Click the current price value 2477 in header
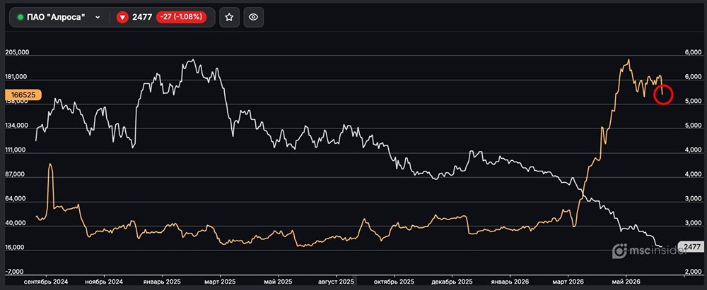707x290 pixels. pyautogui.click(x=142, y=18)
